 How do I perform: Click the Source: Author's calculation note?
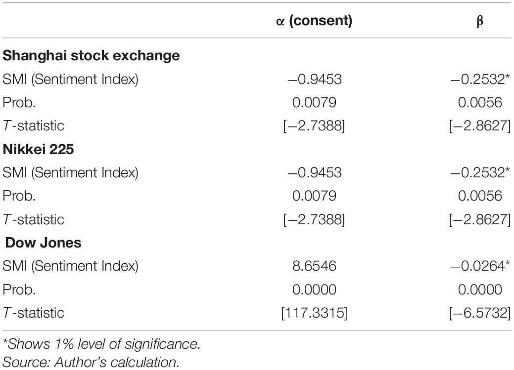[91, 362]
